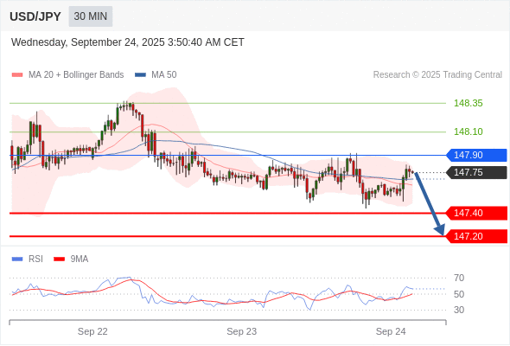Click the RSI 70 level label
Screen dimensions: 510x346
tap(459, 278)
